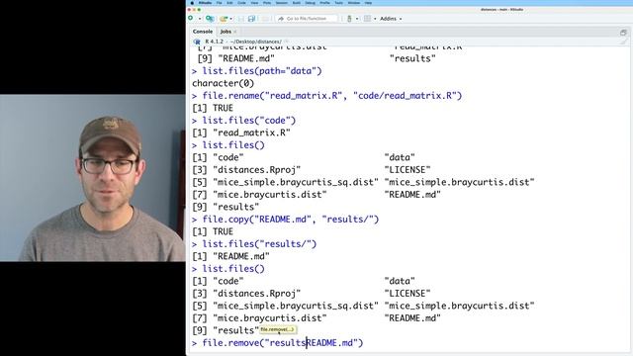Viewport: 633px width, 356px height.
Task: Click the view working directory arrow icon
Action: tap(286, 42)
